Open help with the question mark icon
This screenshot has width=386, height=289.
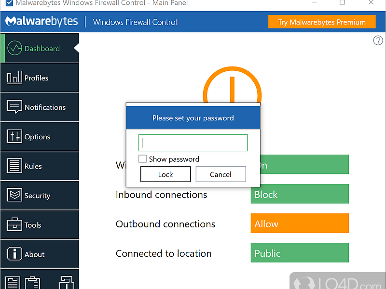tap(378, 40)
